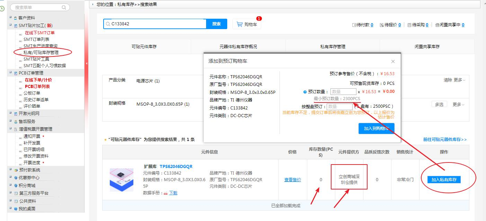This screenshot has width=486, height=221.
Task: Open 私有/可贴库存管理 in sidebar
Action: 41,53
